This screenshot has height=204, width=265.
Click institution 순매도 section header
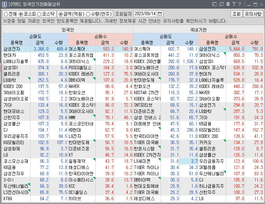pyautogui.click(x=166, y=36)
